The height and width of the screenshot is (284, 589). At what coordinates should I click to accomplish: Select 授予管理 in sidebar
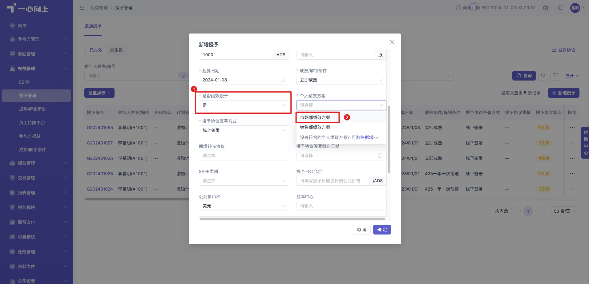coord(37,96)
